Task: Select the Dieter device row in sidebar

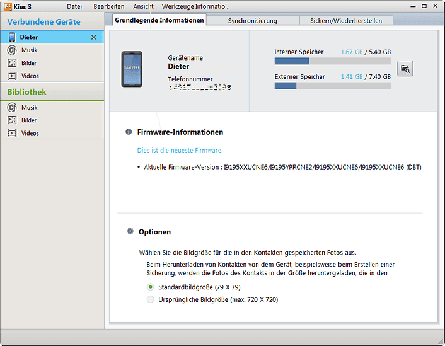Action: pyautogui.click(x=52, y=37)
